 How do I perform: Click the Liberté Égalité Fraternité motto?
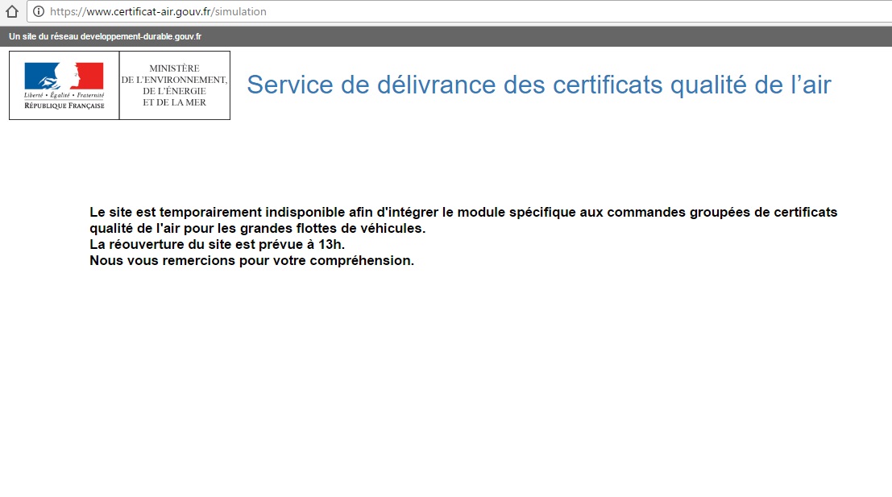coord(64,95)
